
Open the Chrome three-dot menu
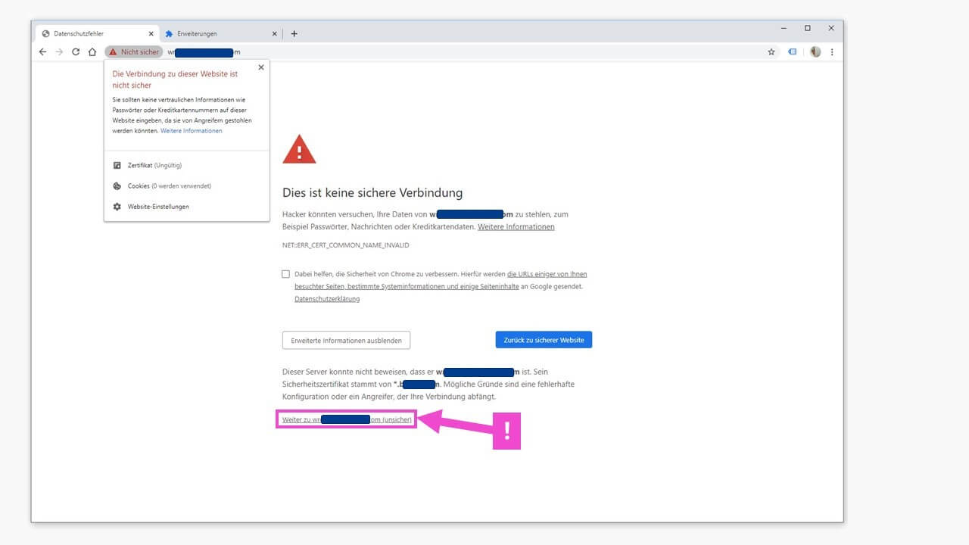click(x=832, y=52)
